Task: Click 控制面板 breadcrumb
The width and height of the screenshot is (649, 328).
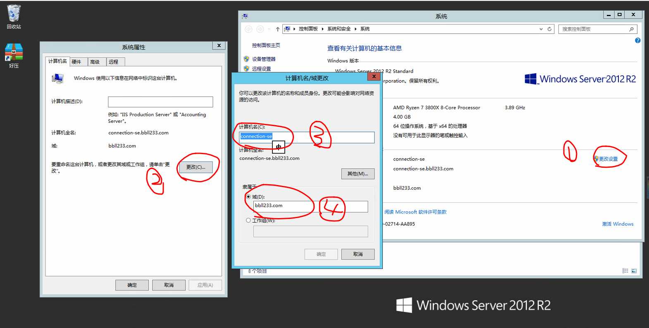Action: [x=308, y=29]
